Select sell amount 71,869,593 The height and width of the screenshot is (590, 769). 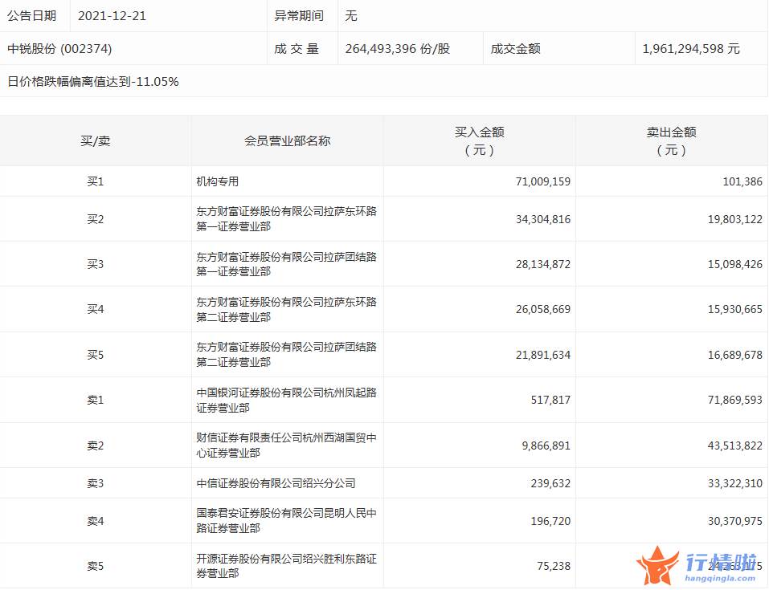(x=734, y=400)
